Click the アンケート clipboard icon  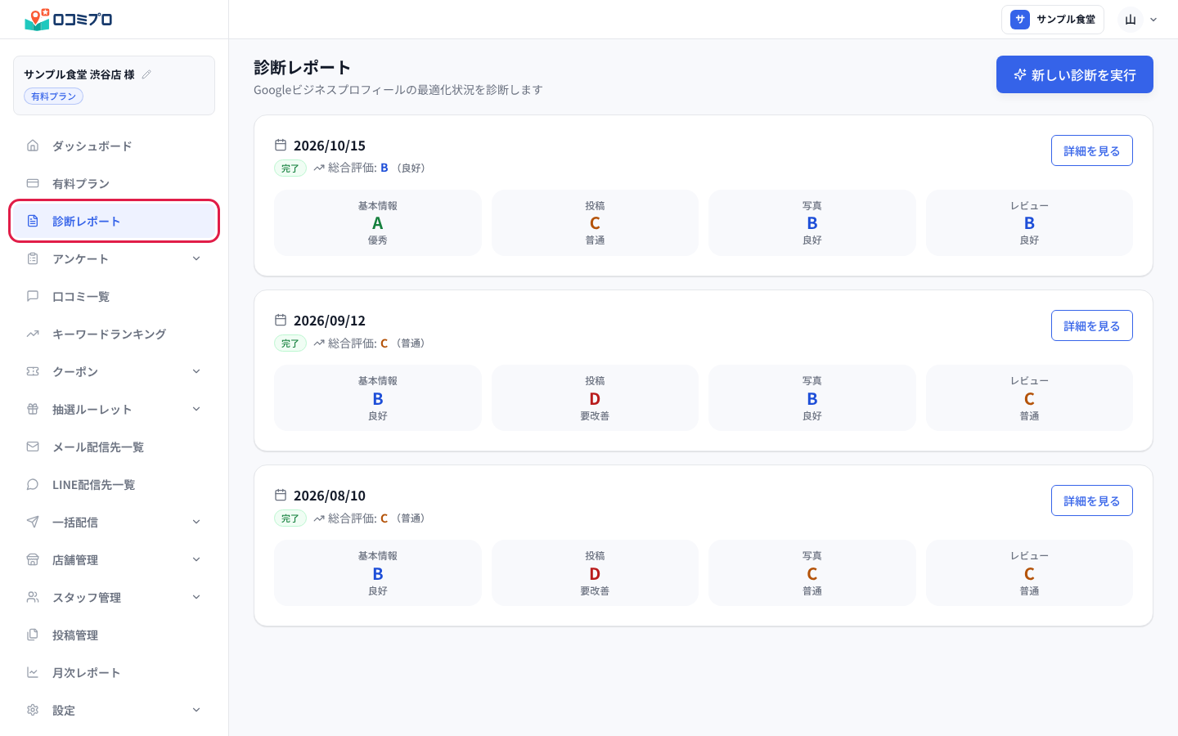tap(33, 258)
